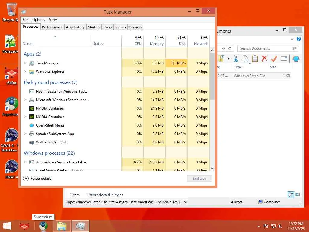Open Supermium from the taskbar

point(43,226)
